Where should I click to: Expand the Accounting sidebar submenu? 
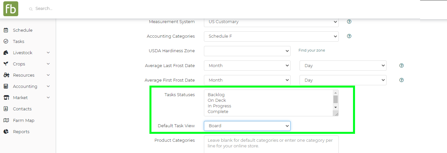click(48, 86)
